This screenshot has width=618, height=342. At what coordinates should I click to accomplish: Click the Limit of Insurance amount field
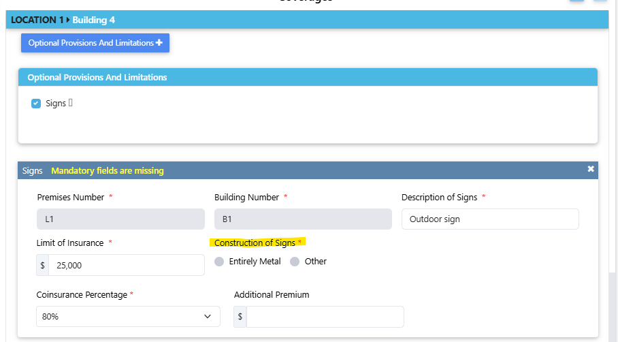[x=126, y=265]
